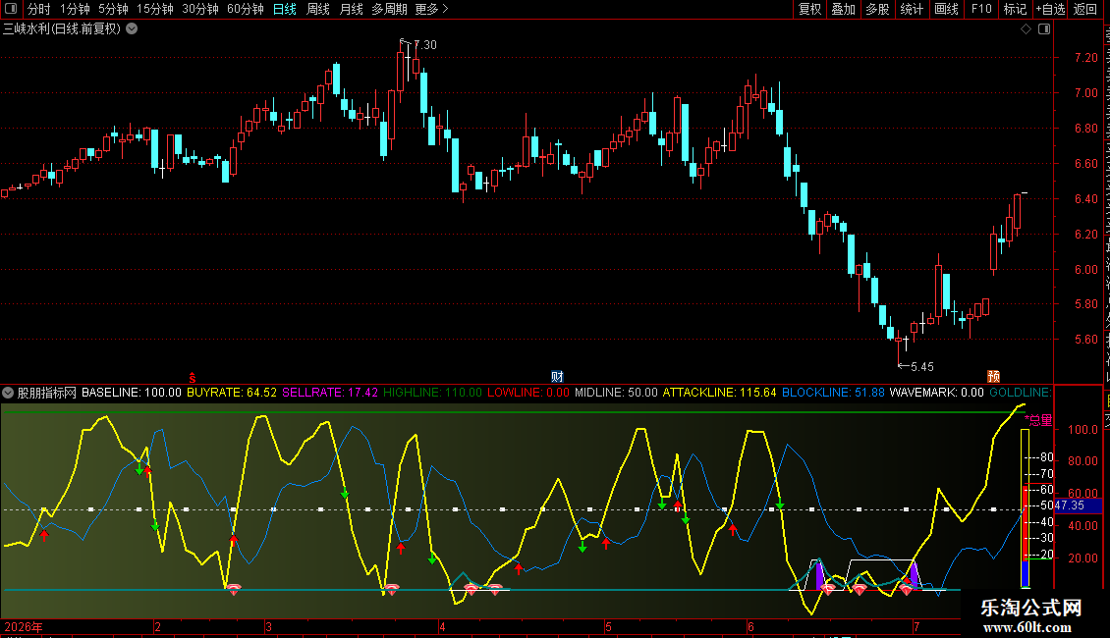
Task: Open the 画线 drawing tools
Action: (x=946, y=9)
